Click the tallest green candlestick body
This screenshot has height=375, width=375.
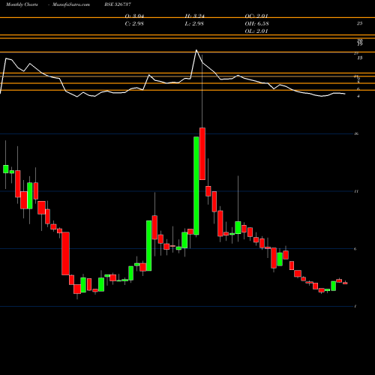point(196,186)
